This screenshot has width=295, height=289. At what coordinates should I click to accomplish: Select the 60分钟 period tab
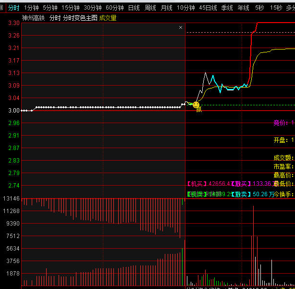[x=115, y=8]
